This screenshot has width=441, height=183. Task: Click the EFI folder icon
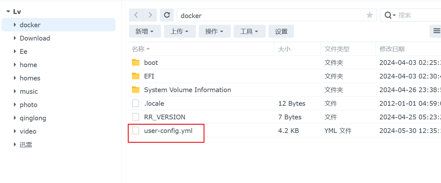[x=136, y=76]
